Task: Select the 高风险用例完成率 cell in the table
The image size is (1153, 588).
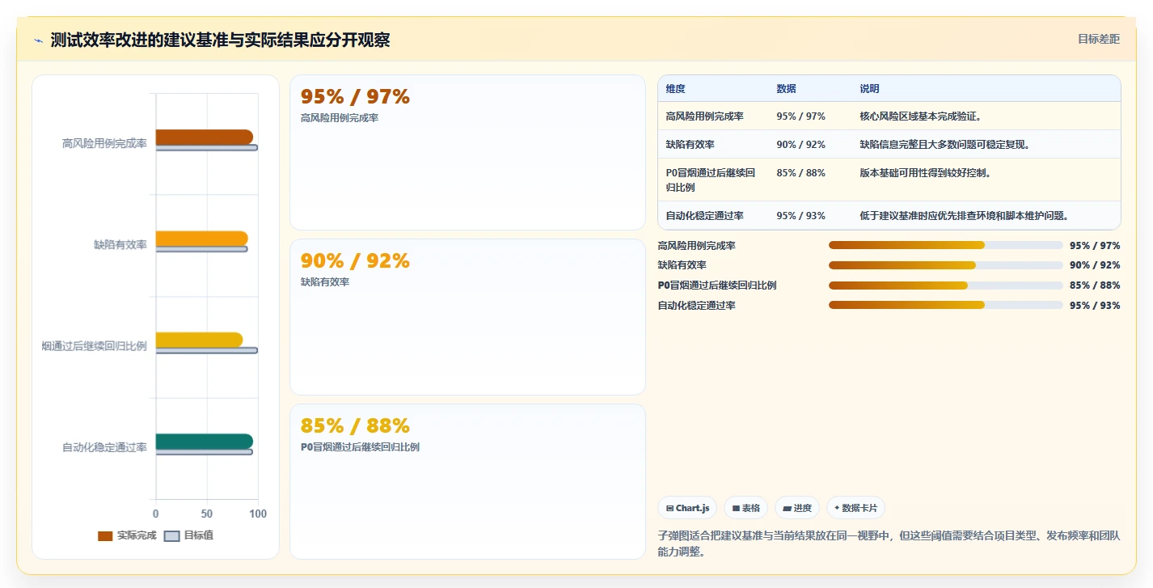Action: [704, 116]
